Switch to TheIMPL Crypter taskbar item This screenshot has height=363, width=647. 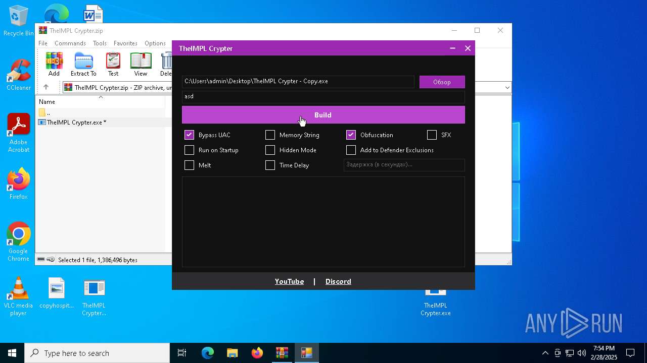(306, 353)
